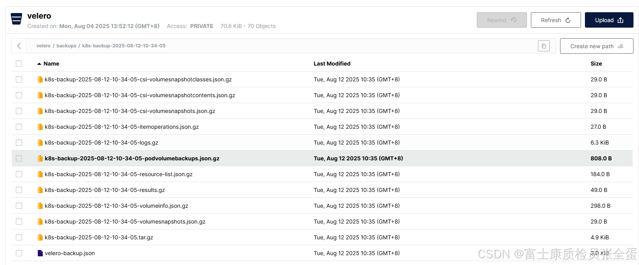Viewport: 639px width, 265px height.
Task: Click the file icon for csi-volumesnapshots.json.gz
Action: pos(40,111)
